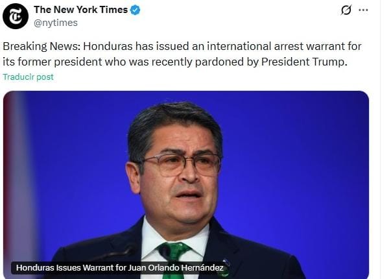Viewport: 391px width, 279px height.
Task: Click the "pardoned by President Trump" text line
Action: pyautogui.click(x=271, y=62)
